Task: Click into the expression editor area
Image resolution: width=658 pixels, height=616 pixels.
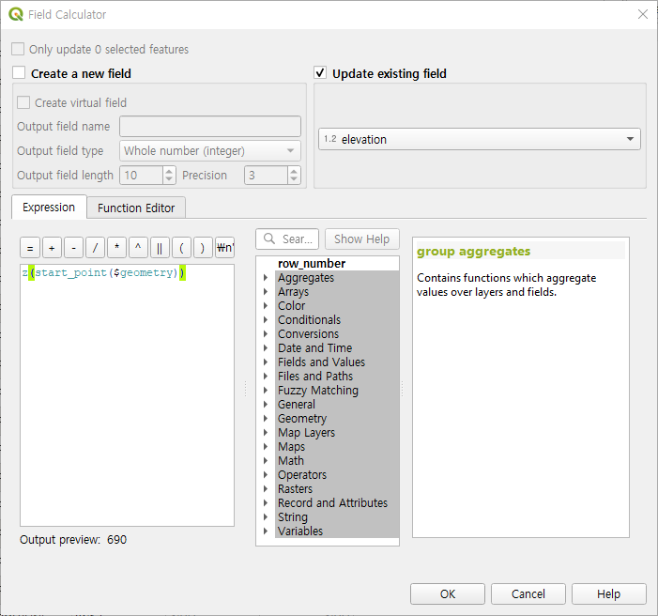Action: pos(127,395)
